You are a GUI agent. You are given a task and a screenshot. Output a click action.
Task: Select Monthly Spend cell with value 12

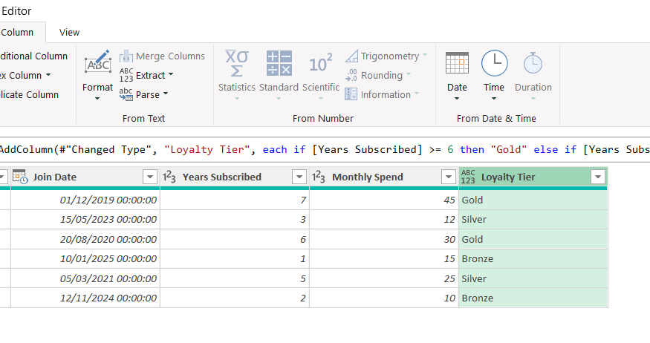click(x=384, y=220)
